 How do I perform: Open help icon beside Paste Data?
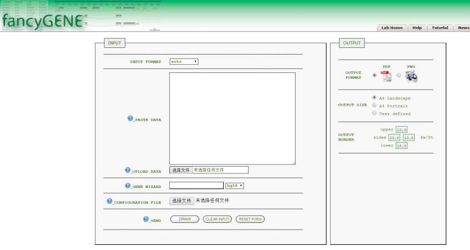(x=130, y=118)
